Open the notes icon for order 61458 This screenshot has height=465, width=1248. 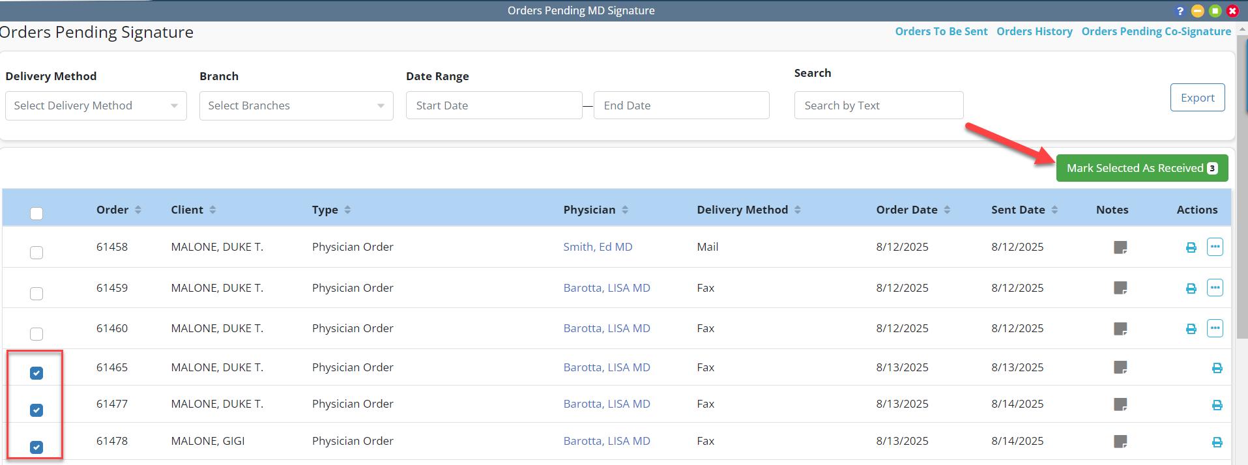click(1120, 247)
